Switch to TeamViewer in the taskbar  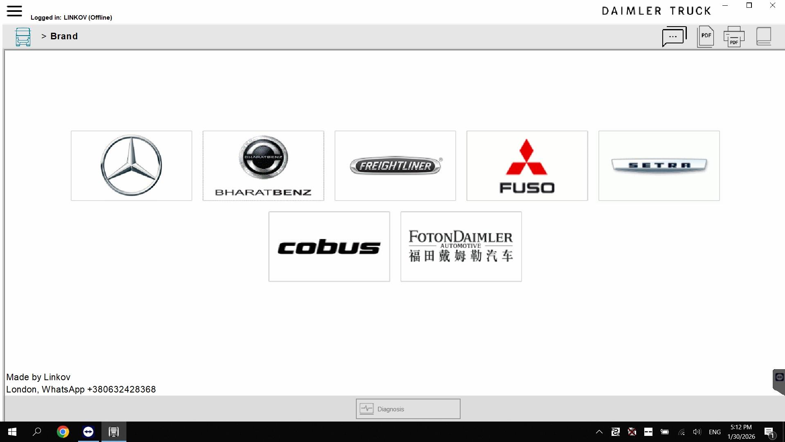tap(88, 432)
